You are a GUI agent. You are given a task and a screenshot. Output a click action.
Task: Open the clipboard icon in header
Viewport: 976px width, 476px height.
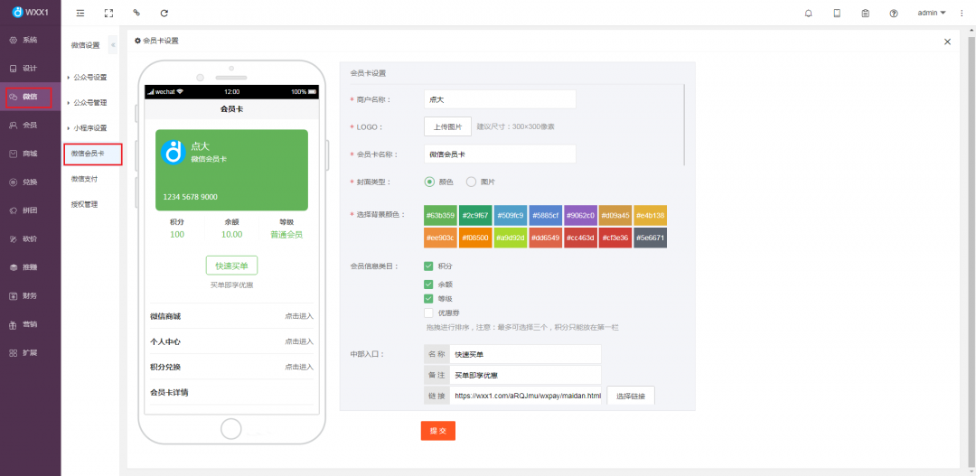pyautogui.click(x=865, y=14)
